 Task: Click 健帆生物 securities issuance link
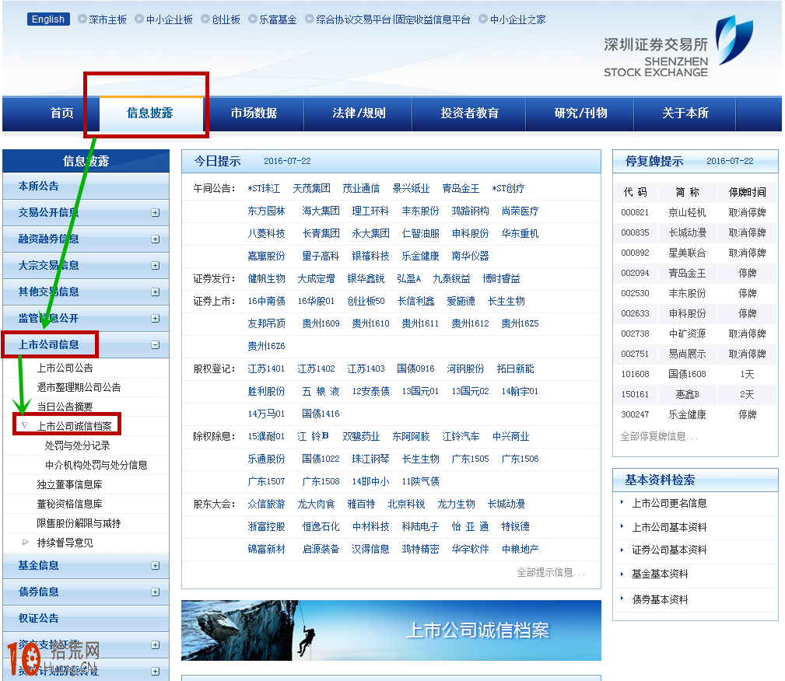click(266, 279)
